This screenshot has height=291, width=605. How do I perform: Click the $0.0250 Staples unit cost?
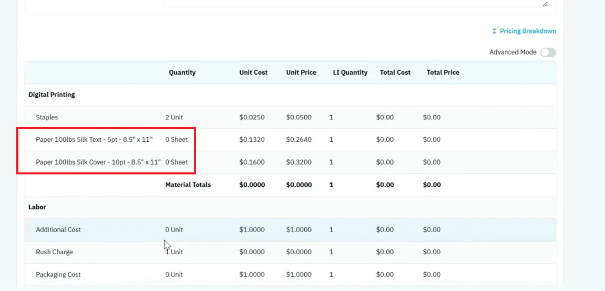coord(252,117)
